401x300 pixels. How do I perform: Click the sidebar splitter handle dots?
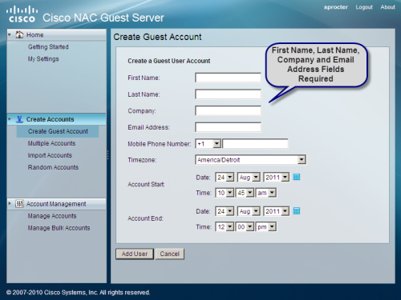point(107,155)
